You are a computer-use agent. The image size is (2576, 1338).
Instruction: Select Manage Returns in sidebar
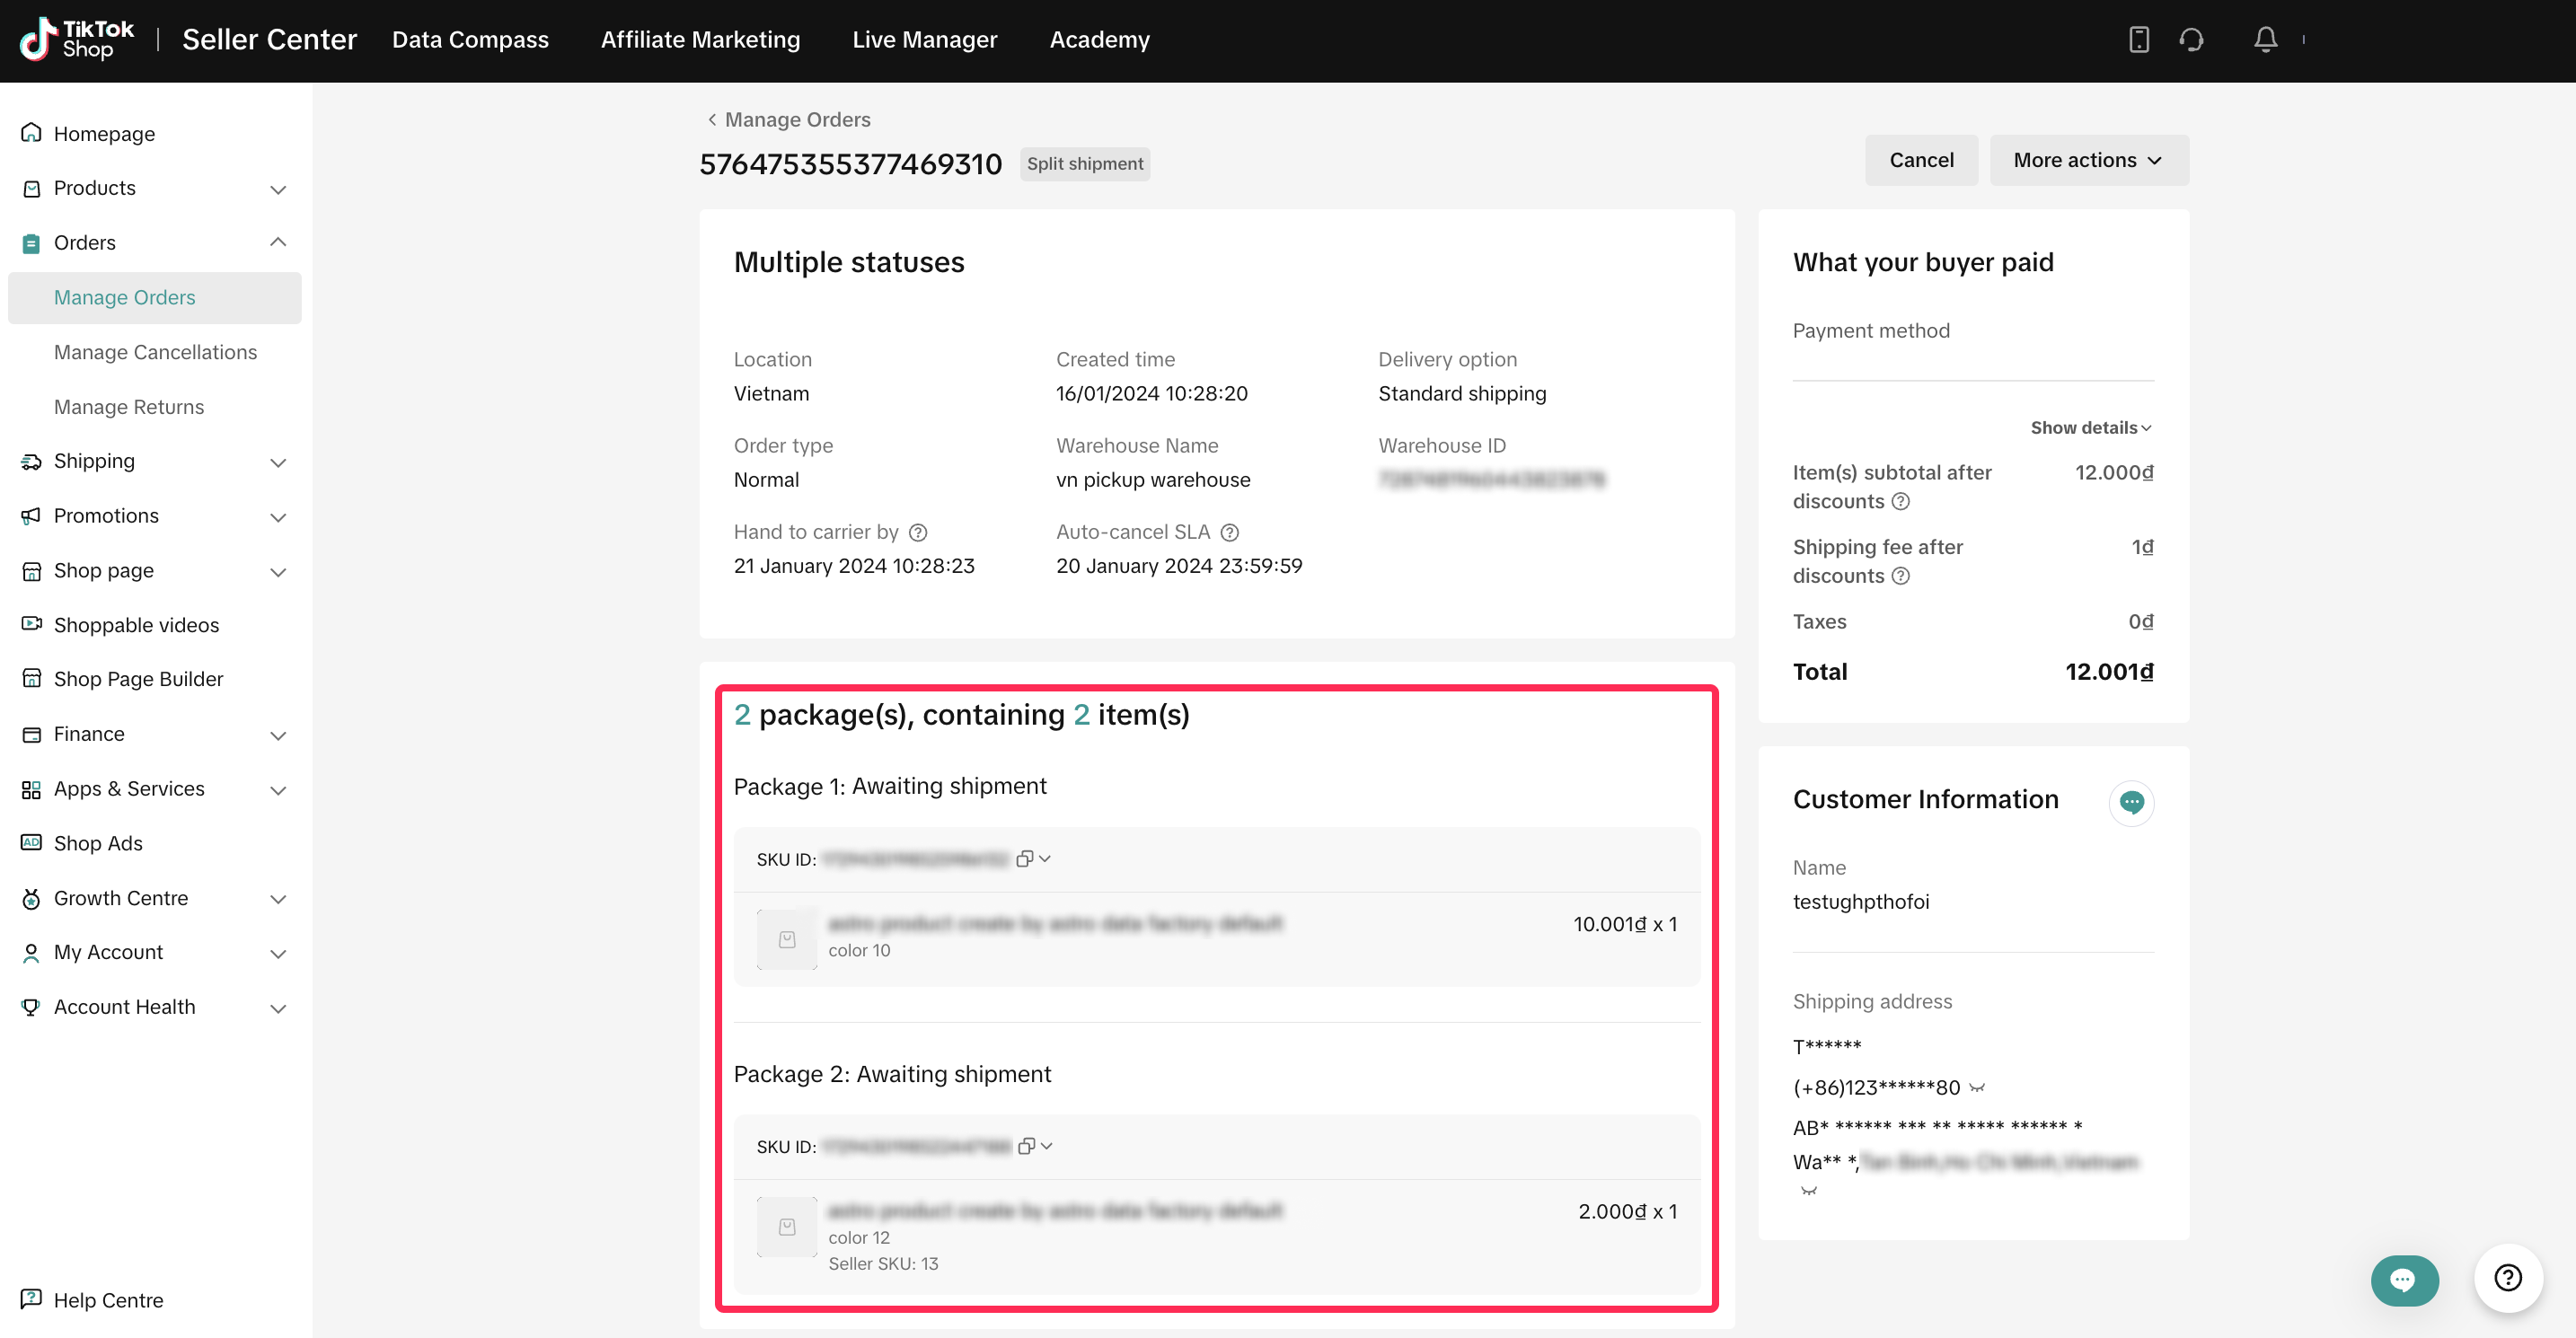pyautogui.click(x=129, y=407)
